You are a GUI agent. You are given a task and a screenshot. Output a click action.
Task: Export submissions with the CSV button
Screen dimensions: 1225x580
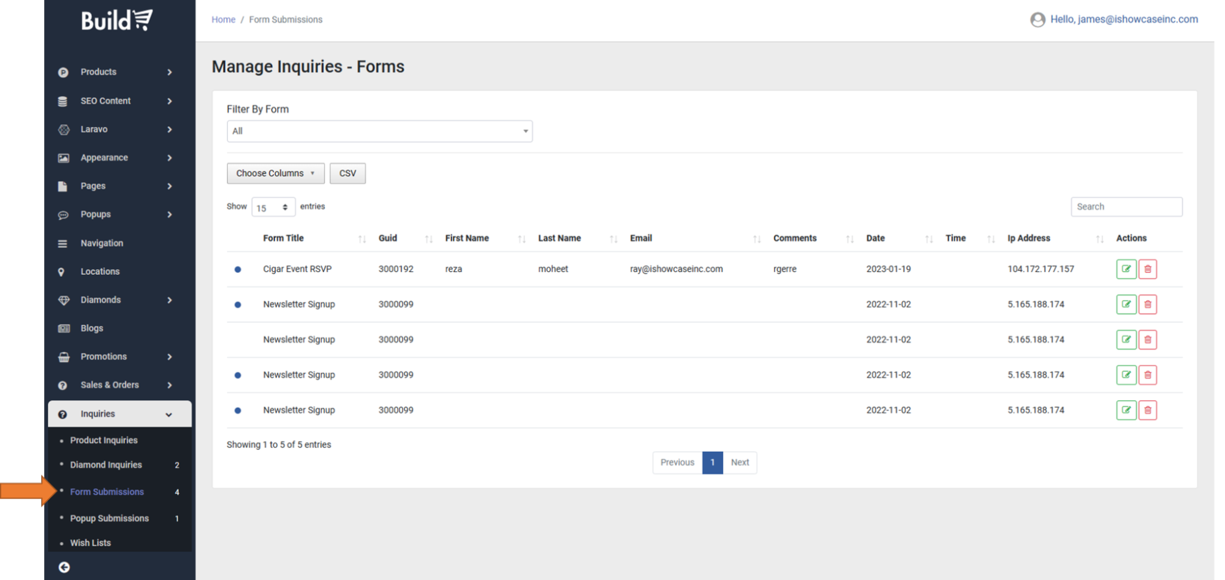(347, 173)
